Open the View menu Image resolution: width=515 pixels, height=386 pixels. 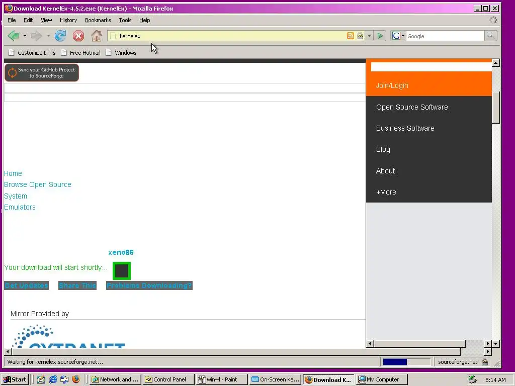(x=46, y=20)
